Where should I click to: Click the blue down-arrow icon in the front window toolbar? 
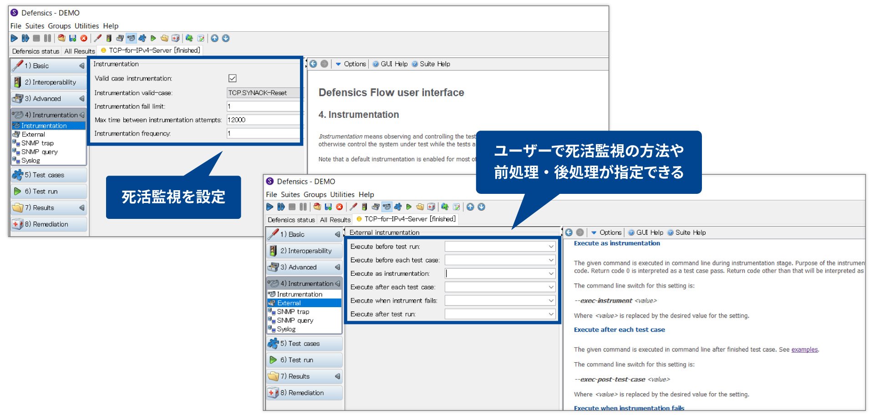coord(482,207)
